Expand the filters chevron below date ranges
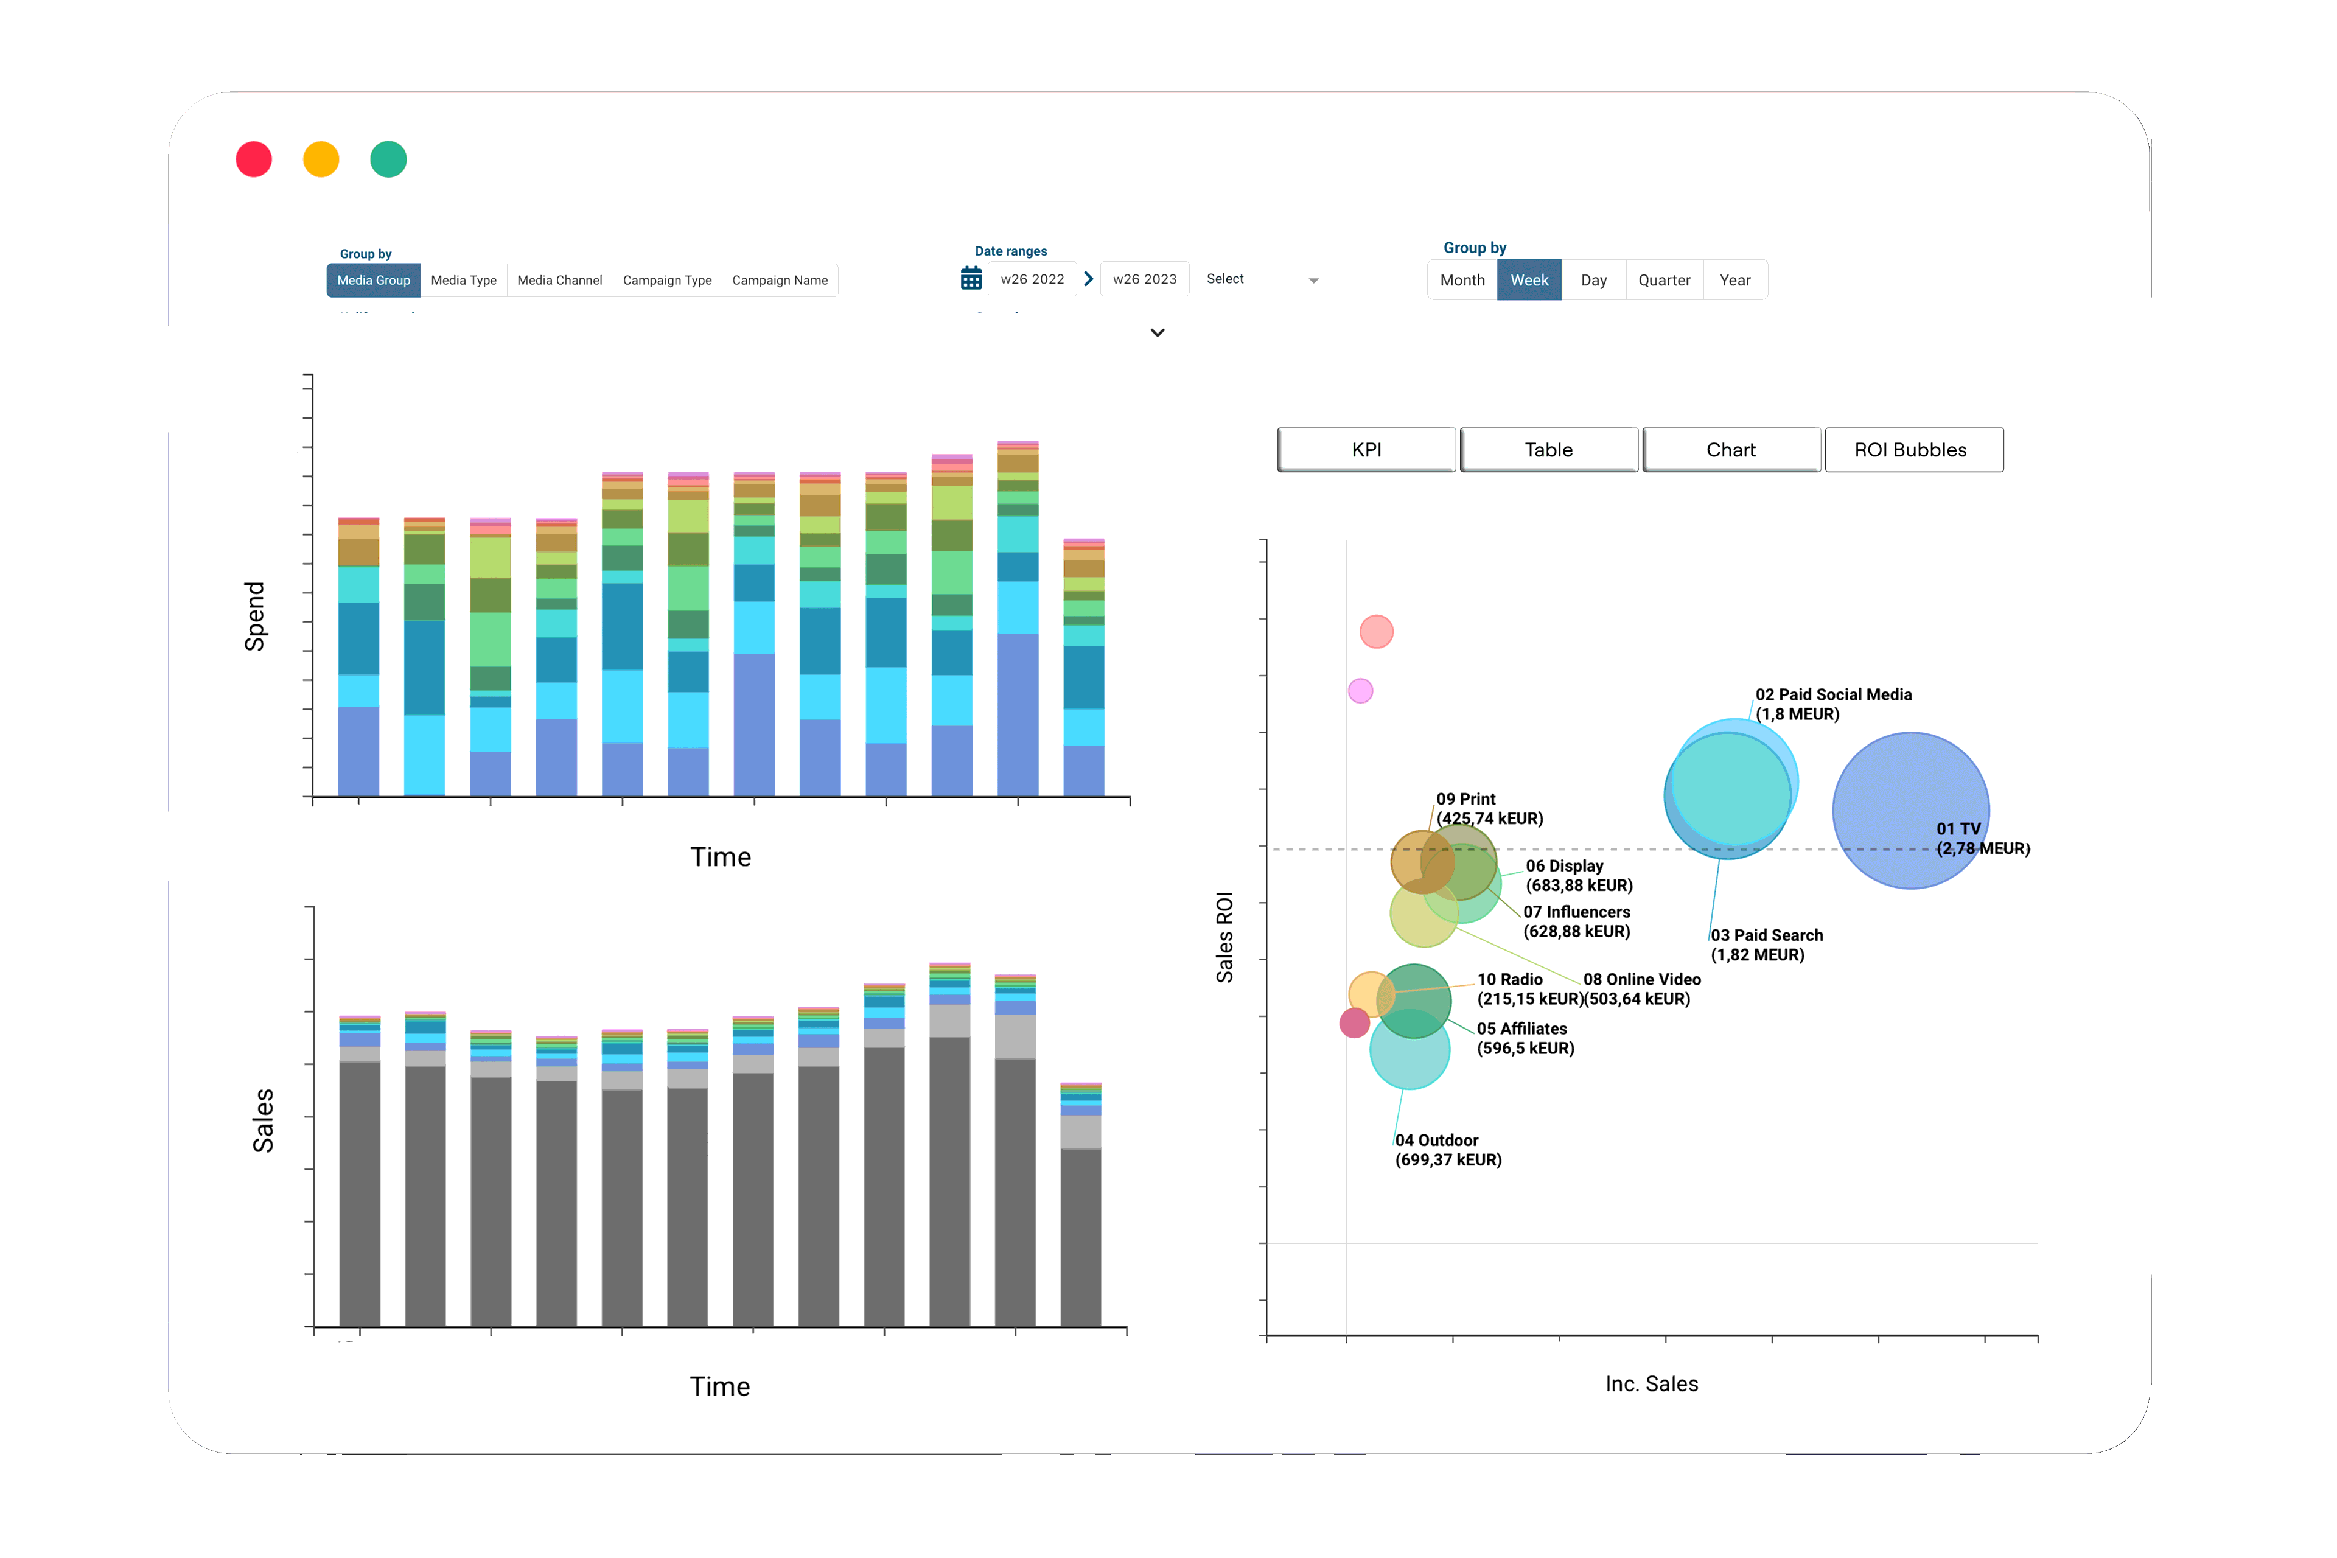2337x1558 pixels. pos(1158,333)
